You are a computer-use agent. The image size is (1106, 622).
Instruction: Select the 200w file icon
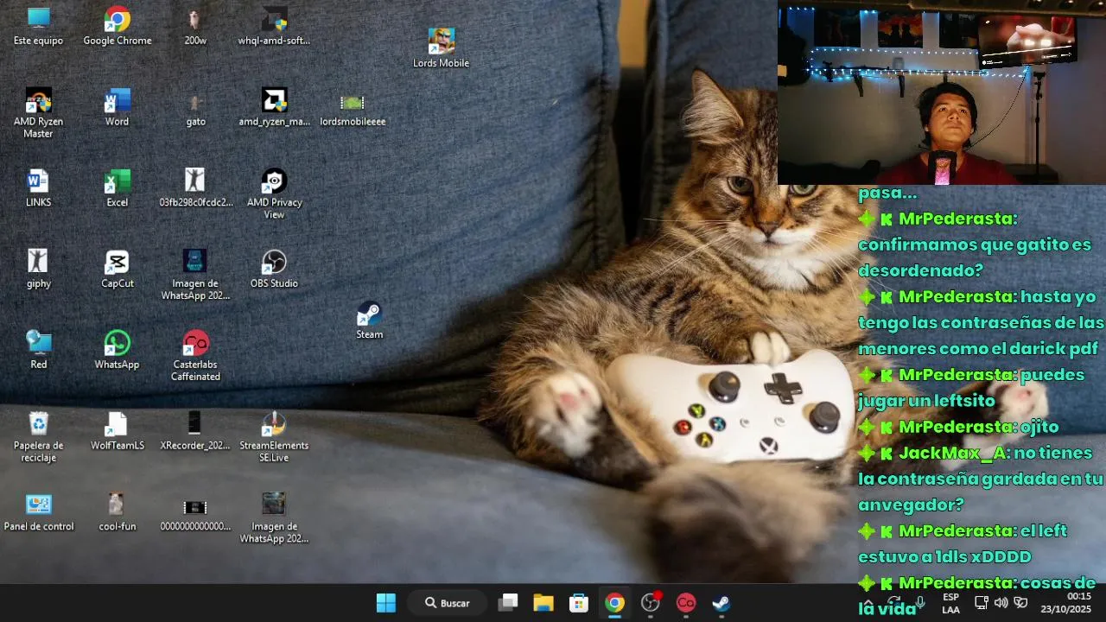coord(195,26)
